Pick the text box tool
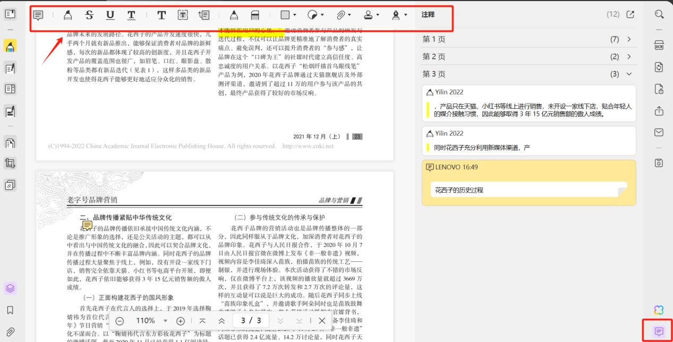Image resolution: width=673 pixels, height=342 pixels. pyautogui.click(x=182, y=16)
